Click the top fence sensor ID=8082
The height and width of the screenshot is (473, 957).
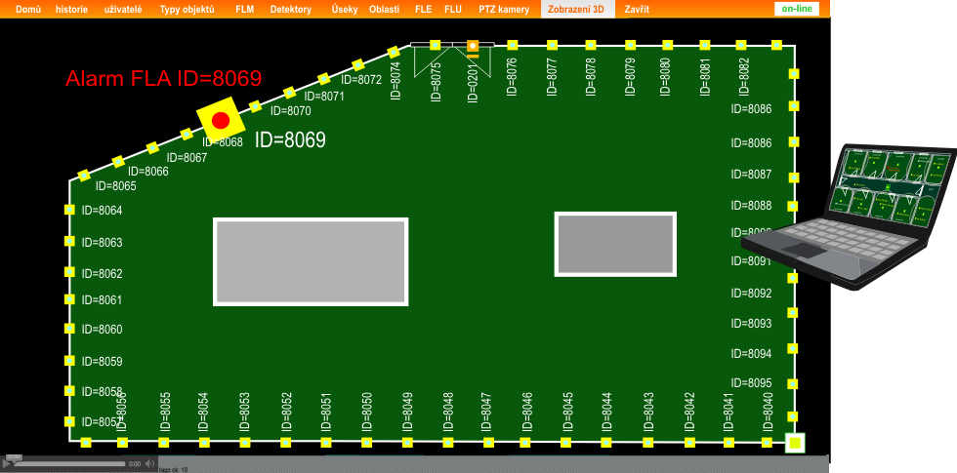(741, 45)
